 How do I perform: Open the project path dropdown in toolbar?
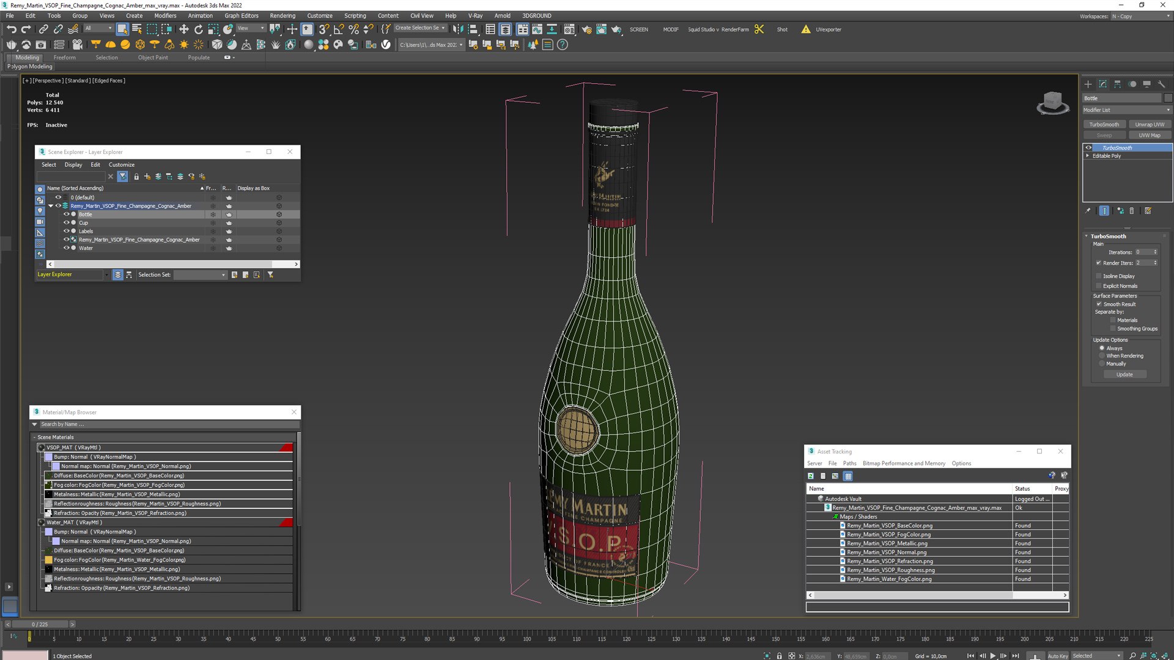[x=431, y=45]
